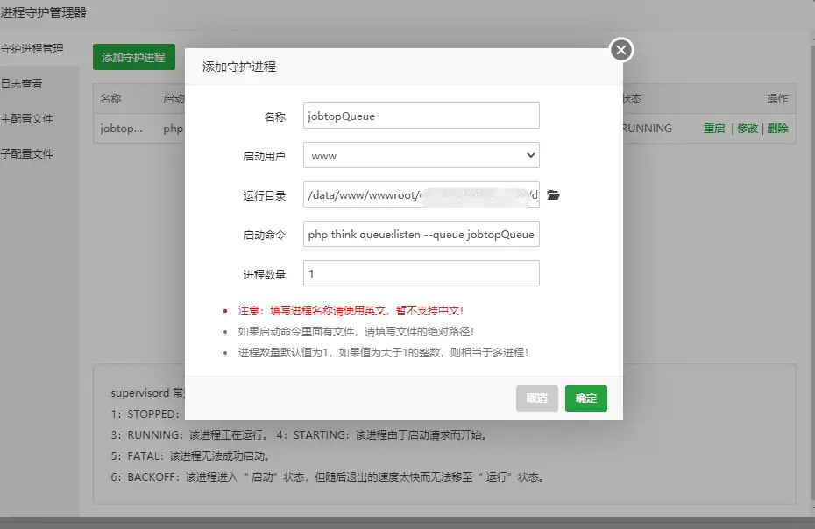
Task: Click the circular close icon on dialog
Action: pos(620,50)
